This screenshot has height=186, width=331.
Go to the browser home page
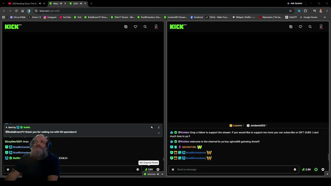click(22, 11)
